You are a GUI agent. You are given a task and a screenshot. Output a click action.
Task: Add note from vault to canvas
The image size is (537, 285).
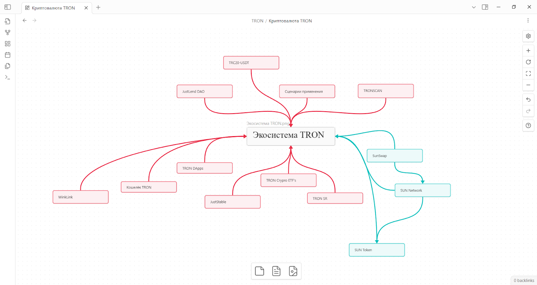point(276,271)
